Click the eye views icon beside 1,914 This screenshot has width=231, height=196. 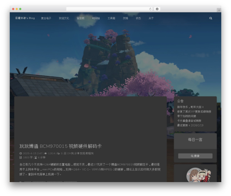coord(46,153)
